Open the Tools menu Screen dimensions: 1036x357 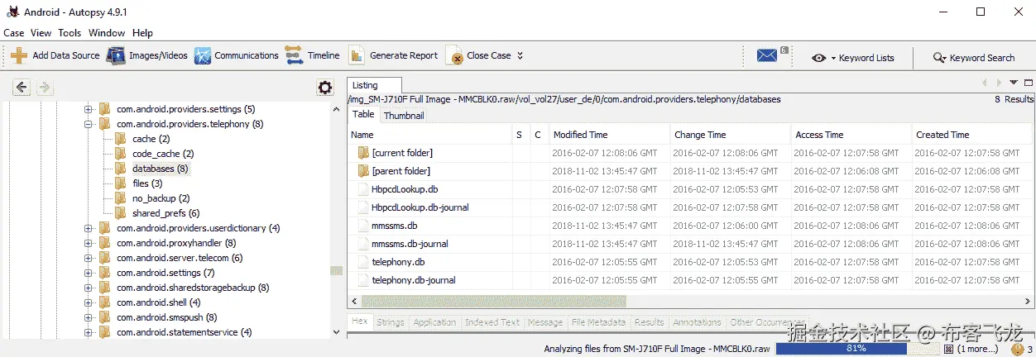[x=70, y=33]
